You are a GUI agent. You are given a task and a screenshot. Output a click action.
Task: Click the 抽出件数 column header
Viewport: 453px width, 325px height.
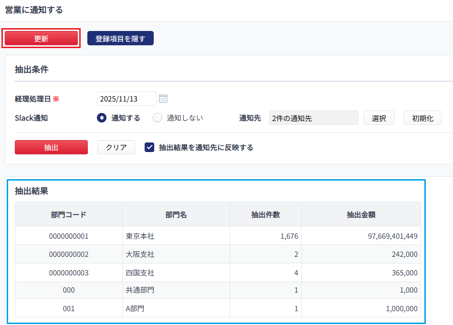[265, 214]
